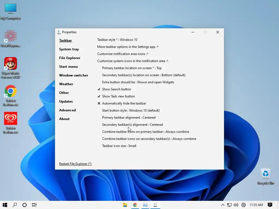Change Taskbar icon size Small
The width and height of the screenshot is (279, 209).
(x=119, y=146)
